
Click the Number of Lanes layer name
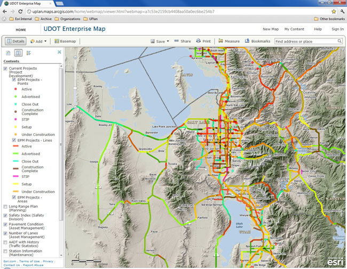[27, 235]
